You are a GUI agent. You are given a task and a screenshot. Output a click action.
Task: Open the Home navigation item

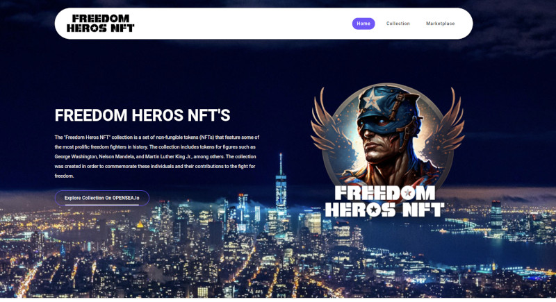tap(363, 24)
